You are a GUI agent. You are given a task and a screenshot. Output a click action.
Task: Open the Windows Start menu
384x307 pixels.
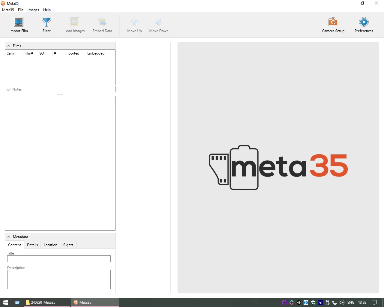point(5,303)
